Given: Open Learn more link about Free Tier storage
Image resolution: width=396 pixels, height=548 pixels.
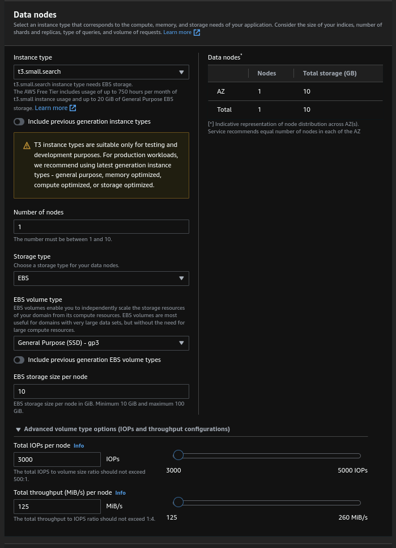Looking at the screenshot, I should click(x=51, y=108).
